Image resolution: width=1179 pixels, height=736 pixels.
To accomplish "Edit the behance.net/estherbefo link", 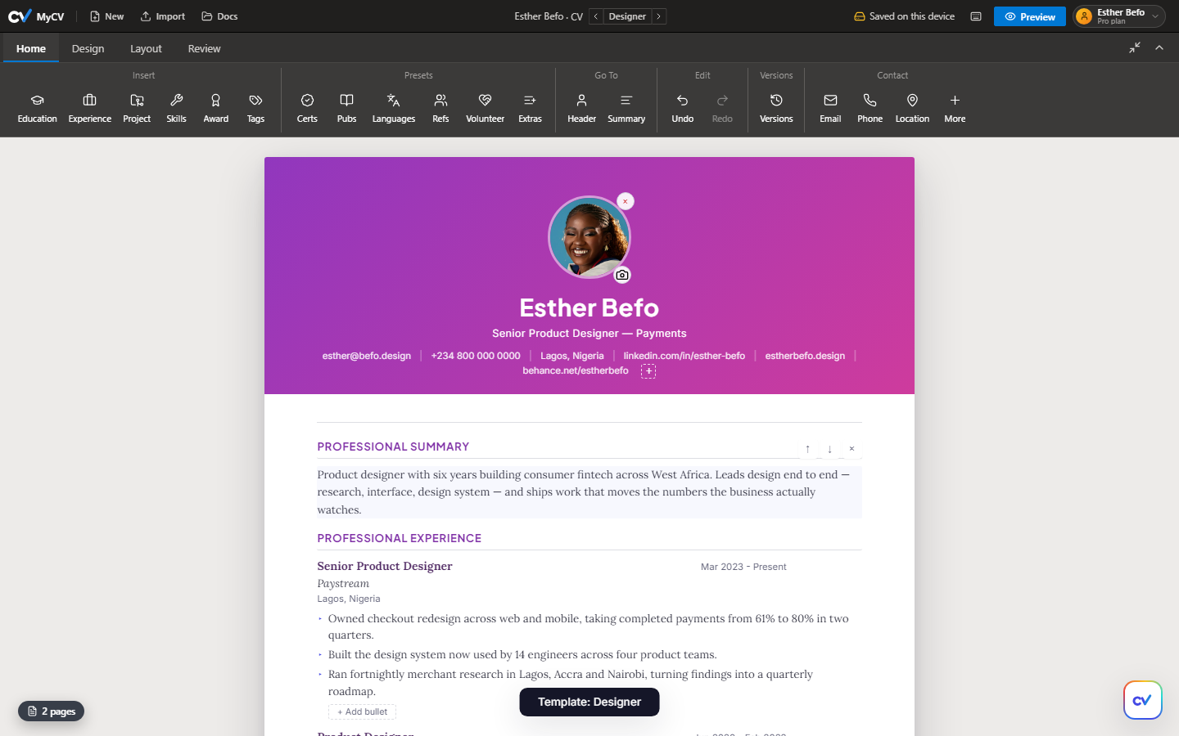I will tap(576, 370).
